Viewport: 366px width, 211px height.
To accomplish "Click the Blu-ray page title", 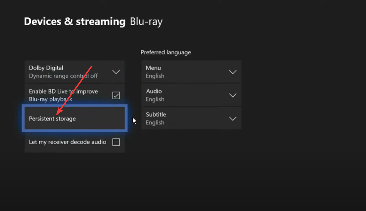I will point(146,22).
